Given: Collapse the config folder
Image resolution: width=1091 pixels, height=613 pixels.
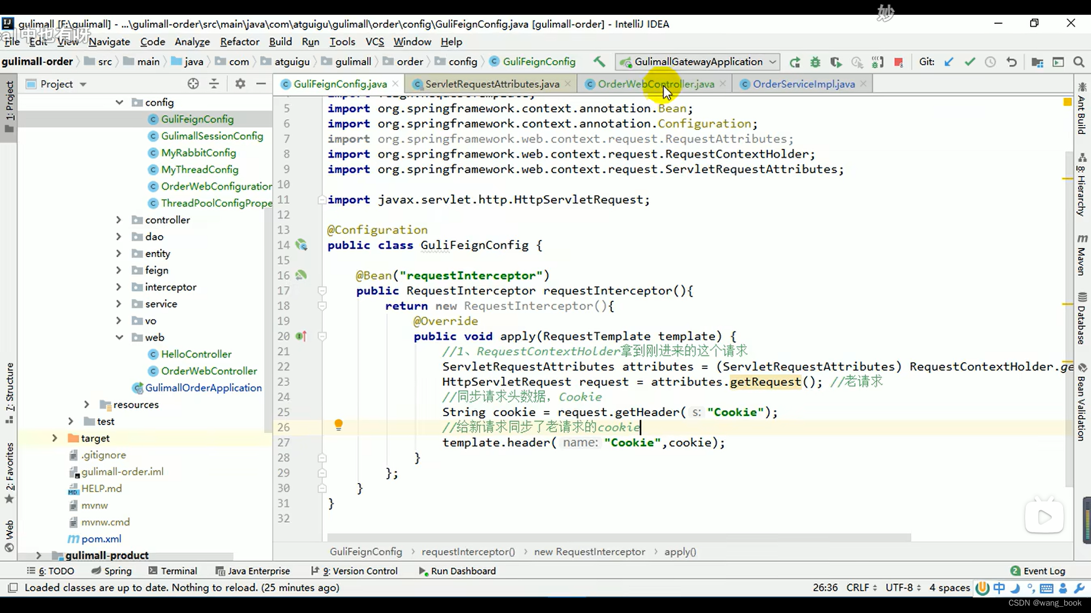Looking at the screenshot, I should click(119, 102).
